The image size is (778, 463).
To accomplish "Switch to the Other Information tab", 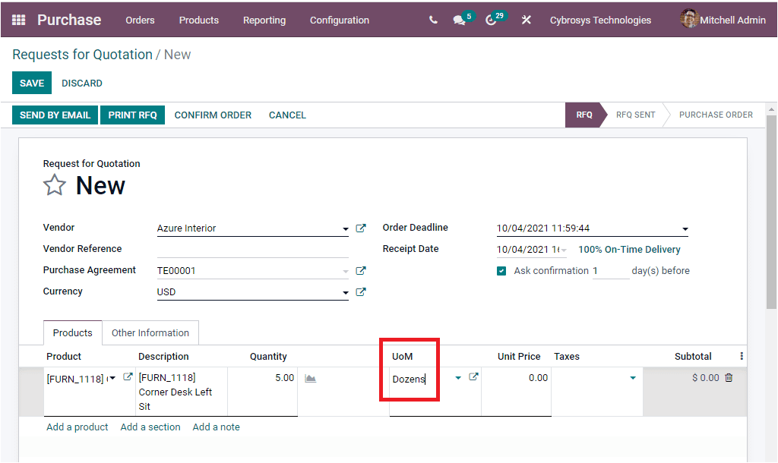I will 150,332.
